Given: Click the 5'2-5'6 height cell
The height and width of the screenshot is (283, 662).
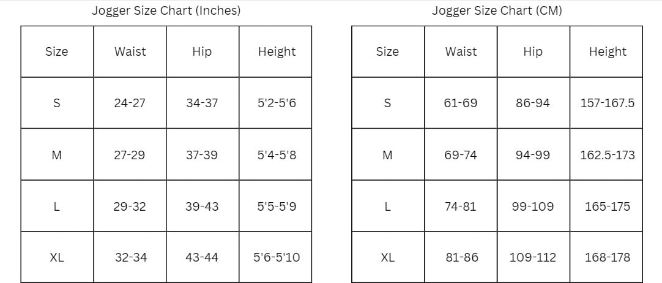Looking at the screenshot, I should pyautogui.click(x=276, y=103).
